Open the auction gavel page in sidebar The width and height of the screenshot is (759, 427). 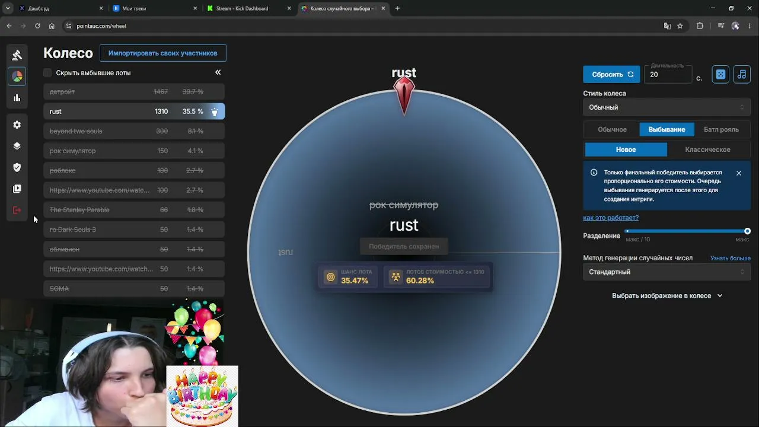tap(17, 55)
